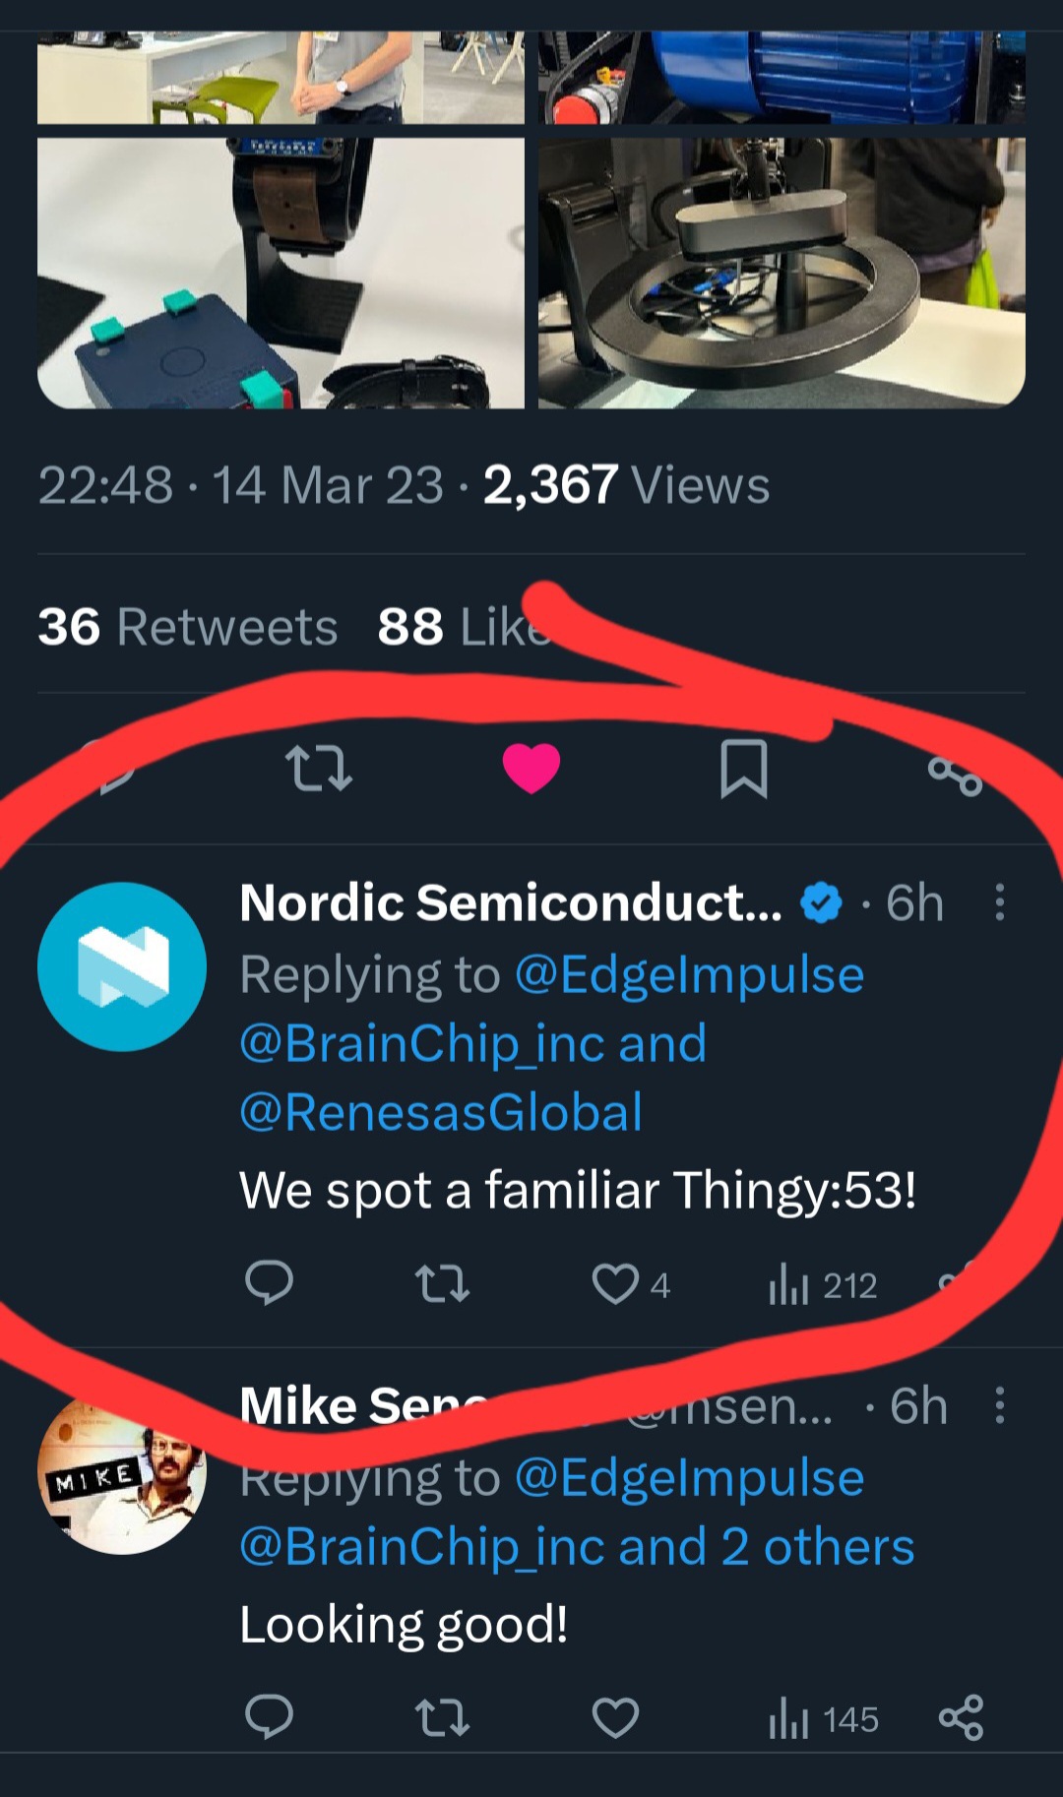Retweet Nordic Semiconductor's reply
Screen dimensions: 1063x1797
coord(442,1284)
